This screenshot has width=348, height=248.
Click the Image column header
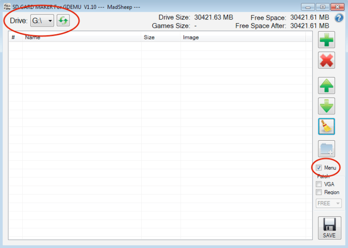[x=191, y=37]
